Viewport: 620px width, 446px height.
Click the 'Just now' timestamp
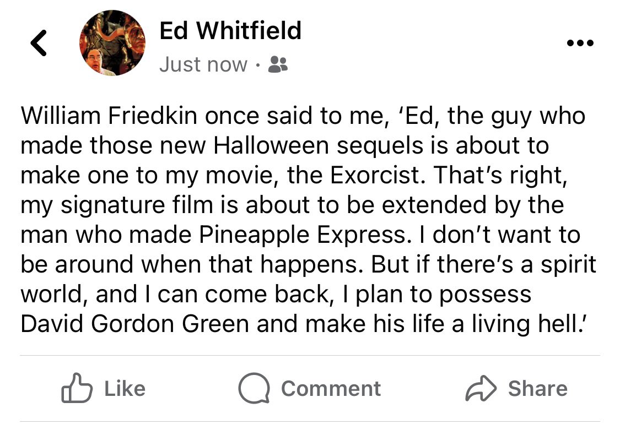(203, 65)
